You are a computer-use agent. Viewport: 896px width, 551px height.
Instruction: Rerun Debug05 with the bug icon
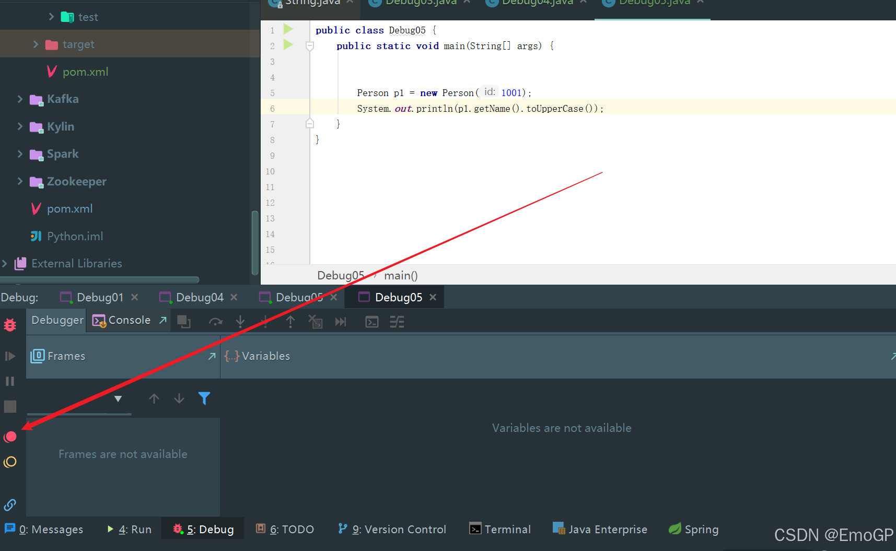(x=10, y=325)
